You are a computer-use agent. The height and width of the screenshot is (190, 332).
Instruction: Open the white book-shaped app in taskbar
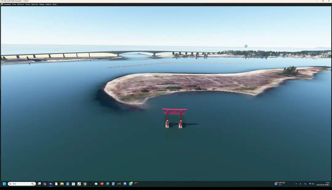tap(96, 184)
